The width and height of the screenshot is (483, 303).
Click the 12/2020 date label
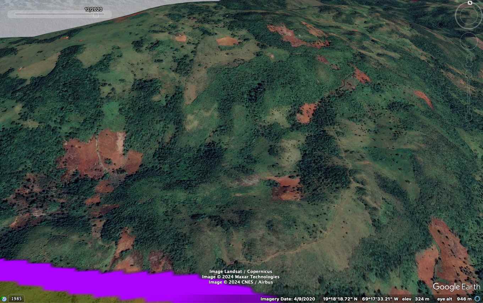click(x=93, y=9)
